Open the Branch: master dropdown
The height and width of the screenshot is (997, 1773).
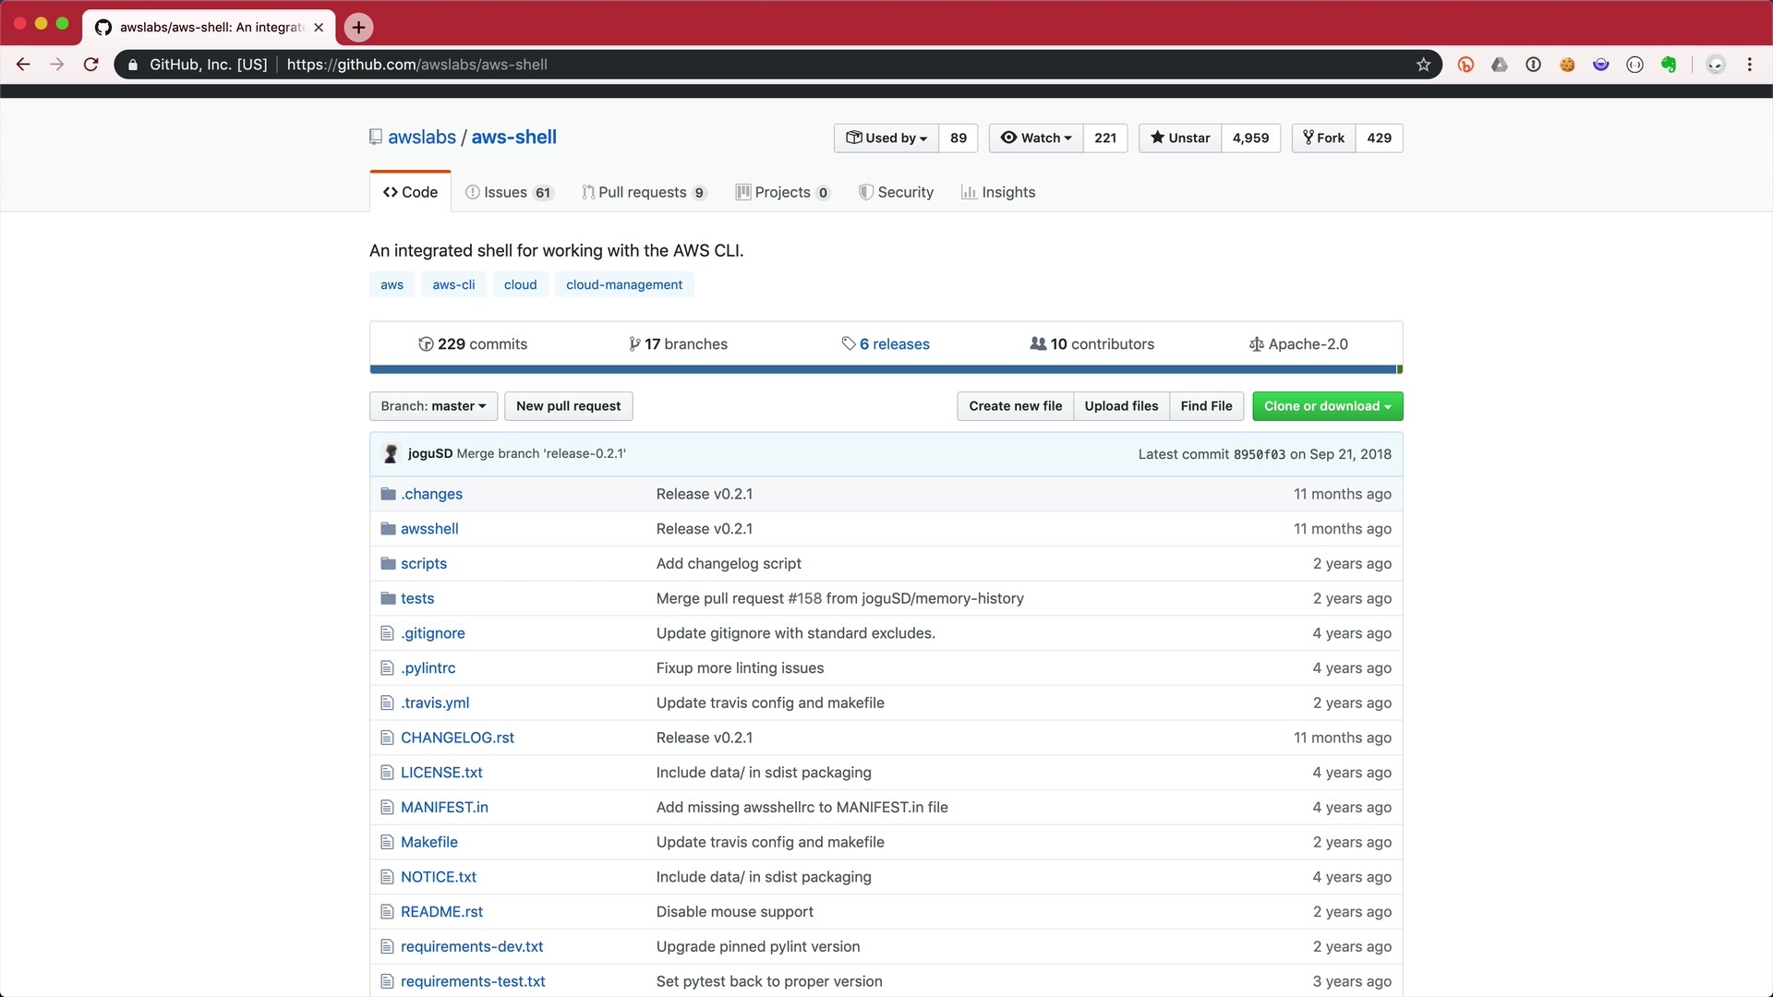pyautogui.click(x=433, y=406)
